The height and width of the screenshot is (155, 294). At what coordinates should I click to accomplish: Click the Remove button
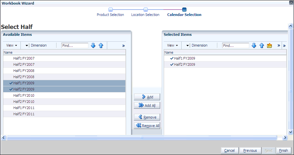(x=147, y=117)
